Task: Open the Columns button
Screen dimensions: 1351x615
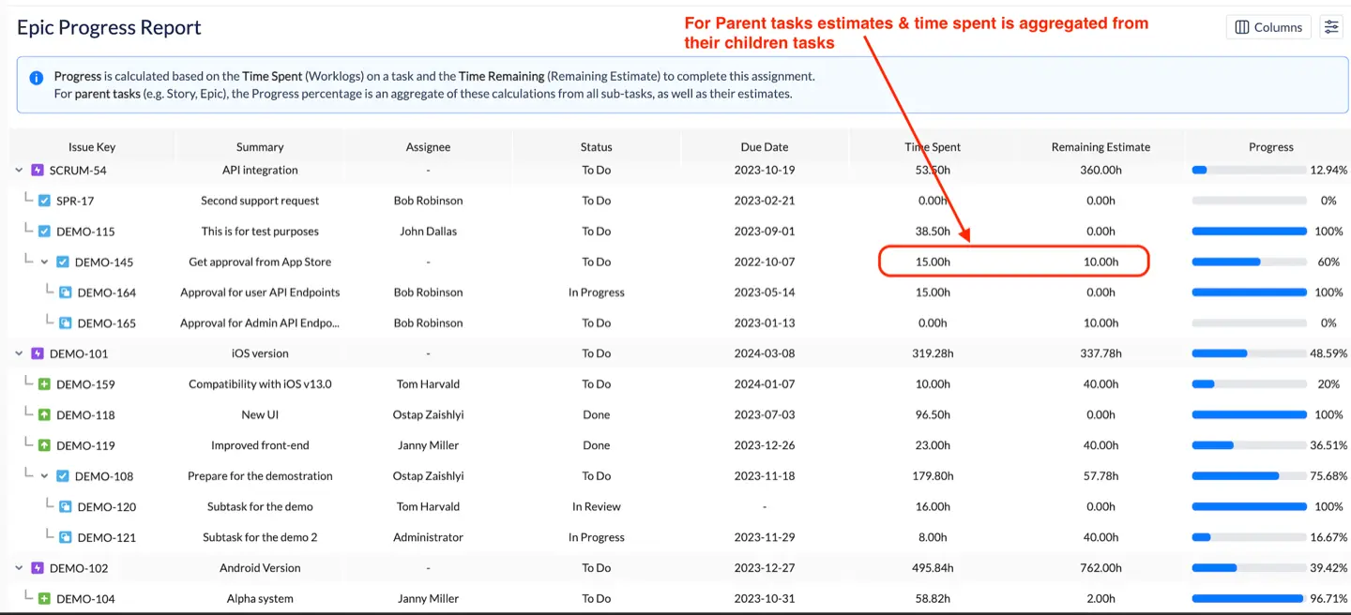Action: 1268,27
